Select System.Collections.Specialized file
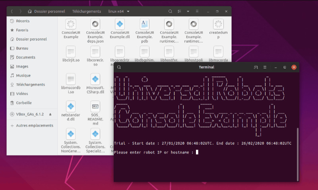318x190 pixels. pyautogui.click(x=95, y=141)
